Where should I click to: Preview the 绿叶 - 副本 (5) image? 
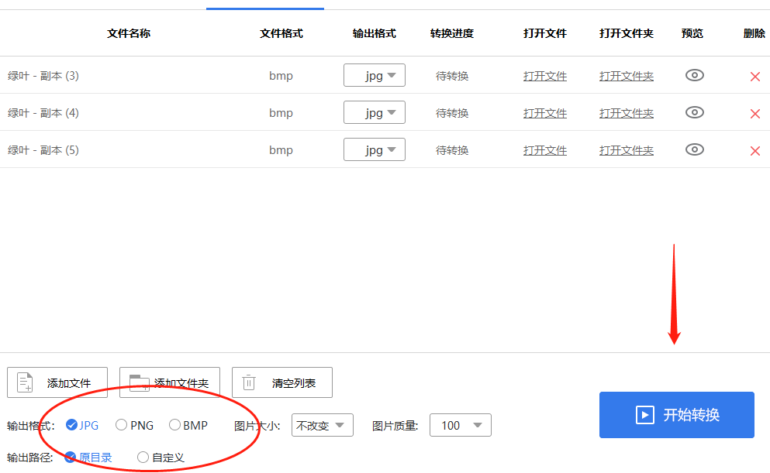coord(694,150)
